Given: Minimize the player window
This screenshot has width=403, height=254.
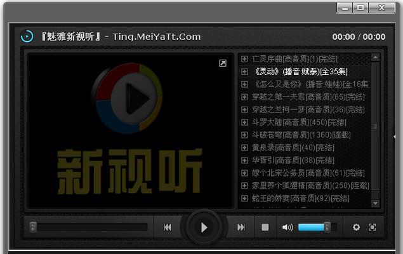Looking at the screenshot, I should [x=345, y=8].
